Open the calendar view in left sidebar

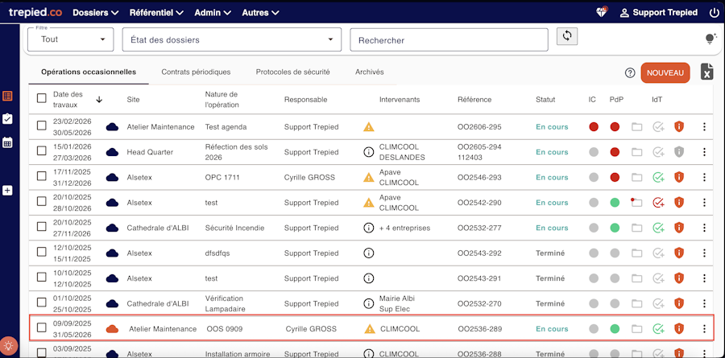click(7, 142)
